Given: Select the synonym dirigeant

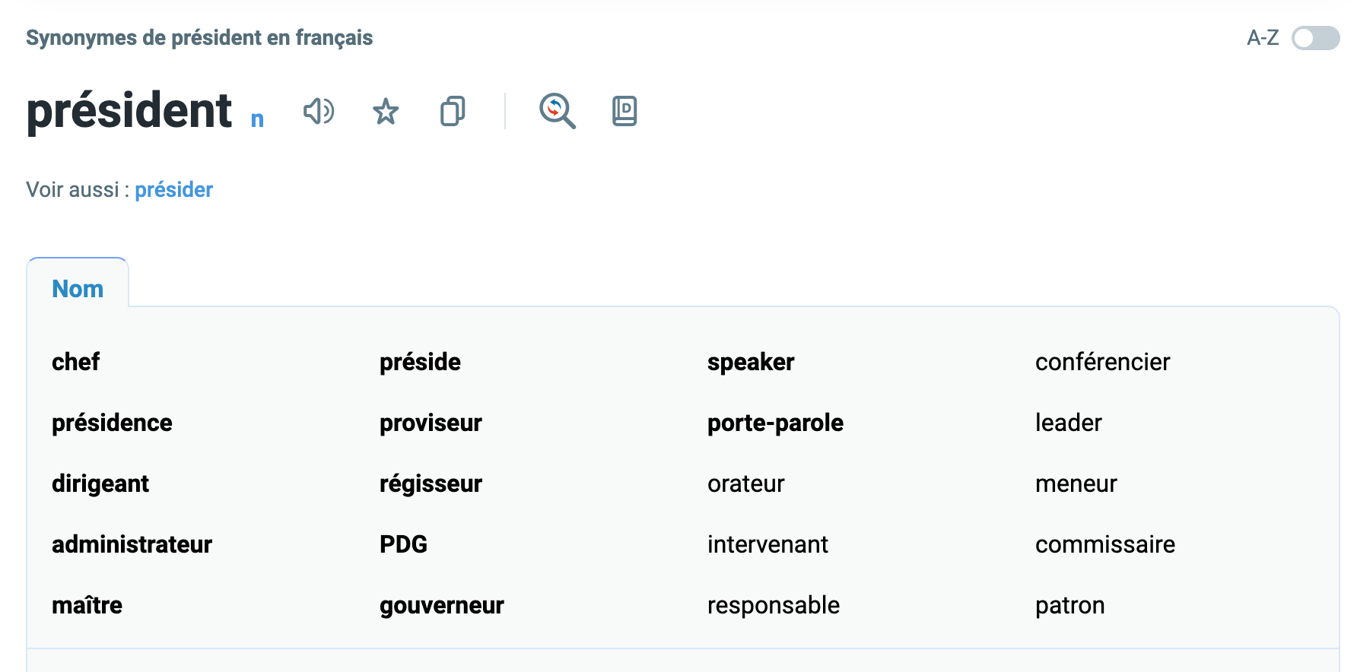Looking at the screenshot, I should [100, 483].
